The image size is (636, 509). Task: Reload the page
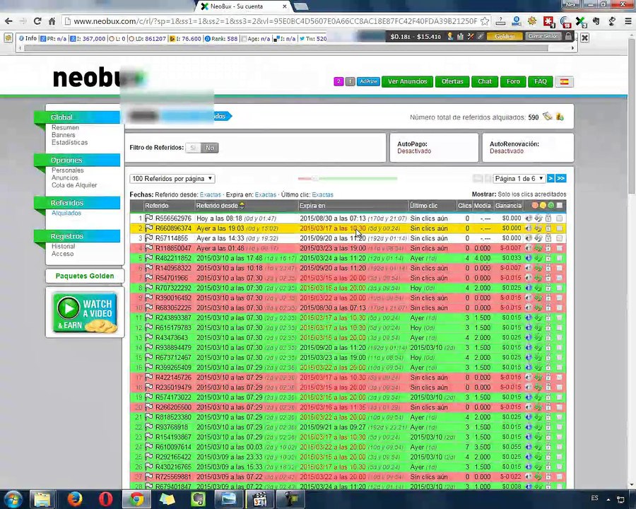coord(37,21)
